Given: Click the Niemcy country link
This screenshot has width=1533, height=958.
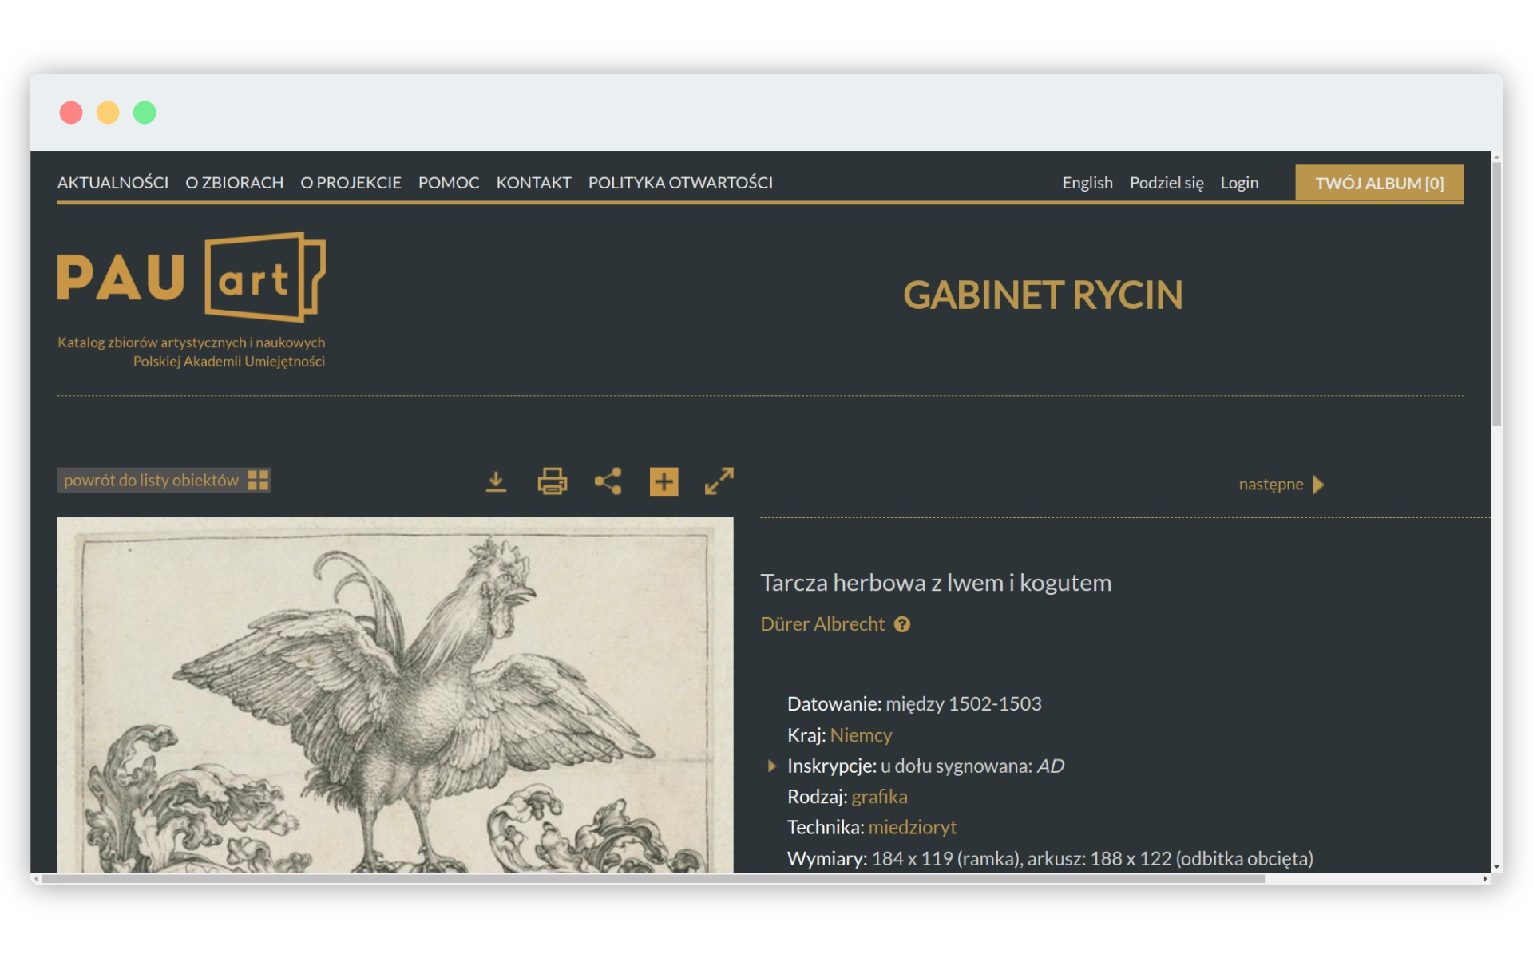Looking at the screenshot, I should coord(861,735).
